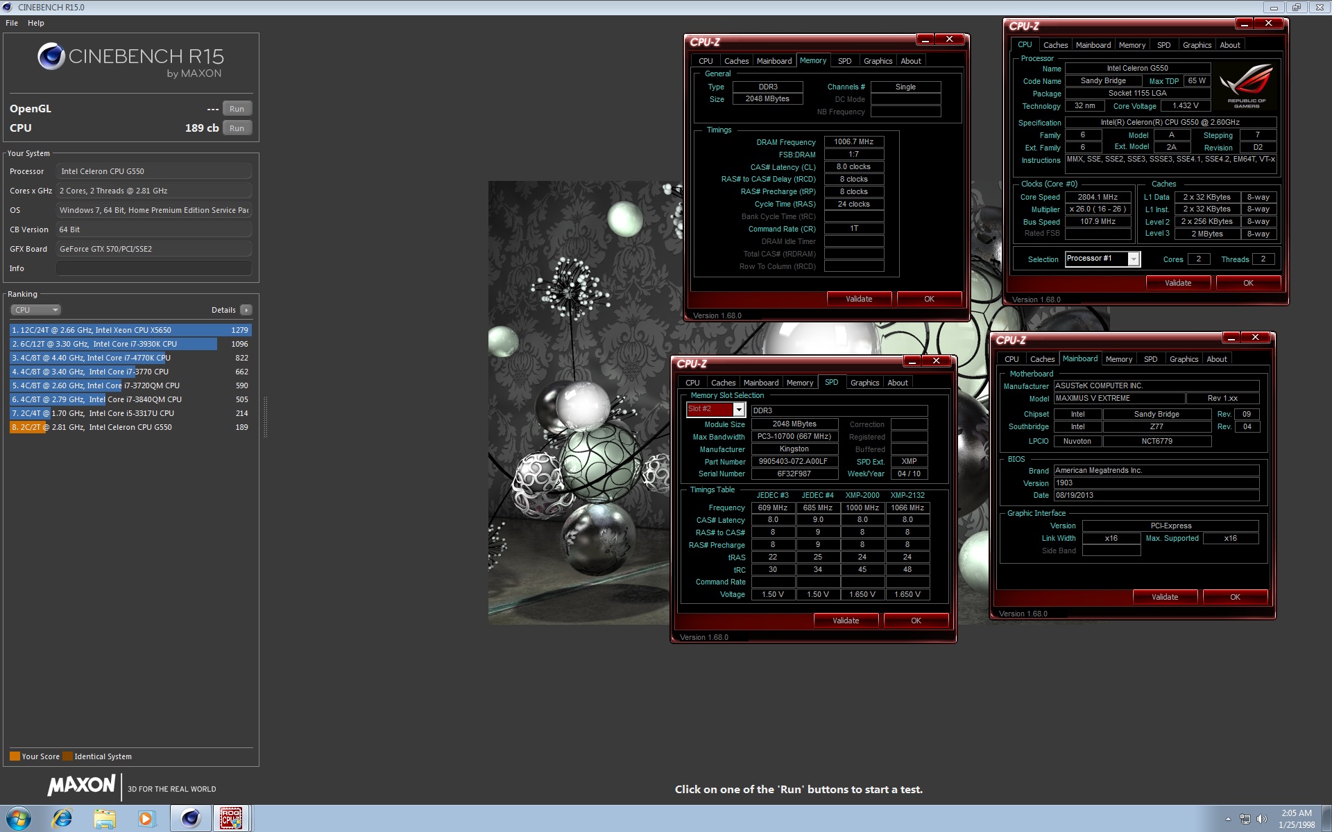Open Mainboard tab in CPU tab CPU-Z window

(x=1093, y=45)
